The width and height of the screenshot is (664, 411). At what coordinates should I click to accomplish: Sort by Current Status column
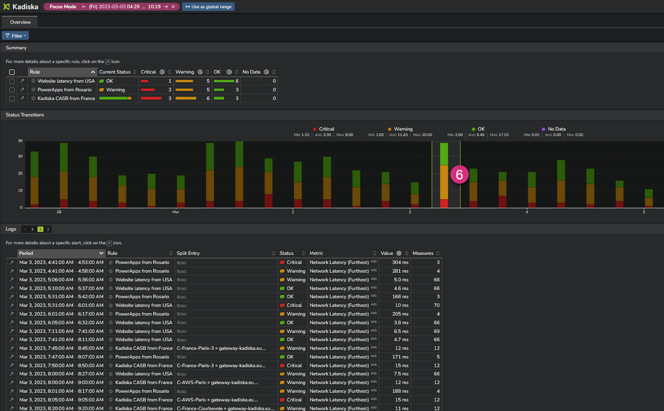coord(118,72)
